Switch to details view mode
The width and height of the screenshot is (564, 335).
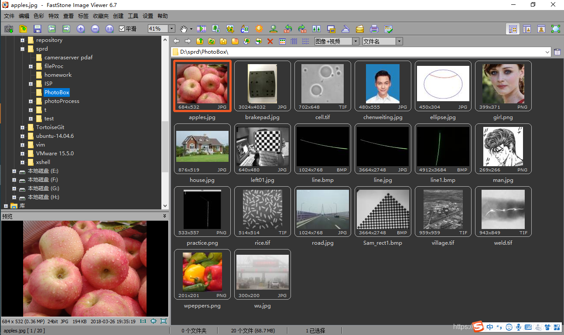pyautogui.click(x=294, y=41)
